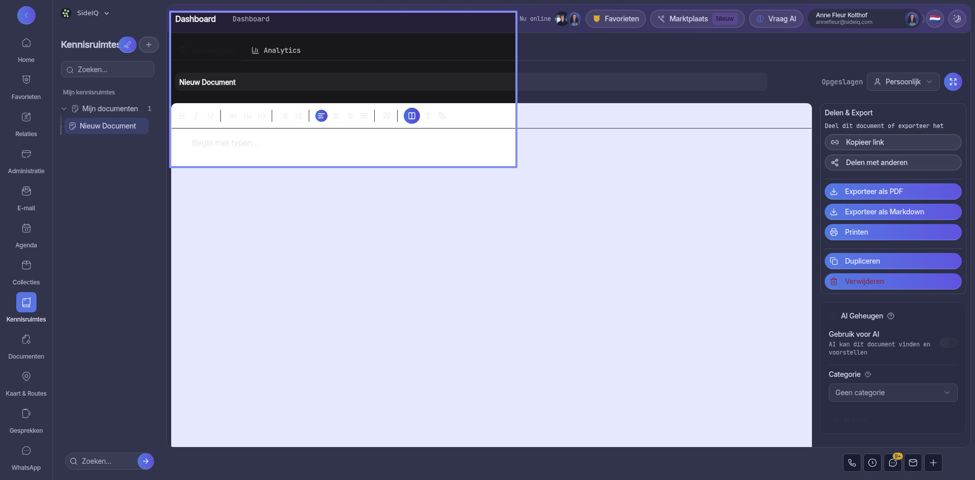The width and height of the screenshot is (975, 480).
Task: Insert a blockquote with the quote icon
Action: 387,116
